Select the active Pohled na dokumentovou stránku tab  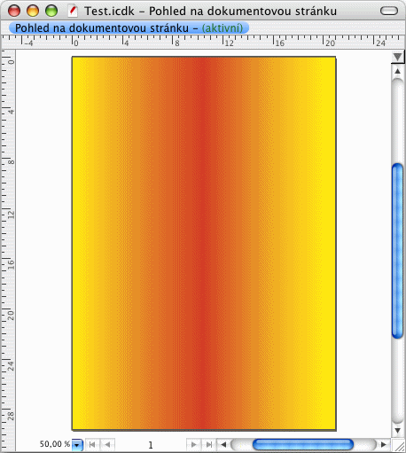point(129,28)
